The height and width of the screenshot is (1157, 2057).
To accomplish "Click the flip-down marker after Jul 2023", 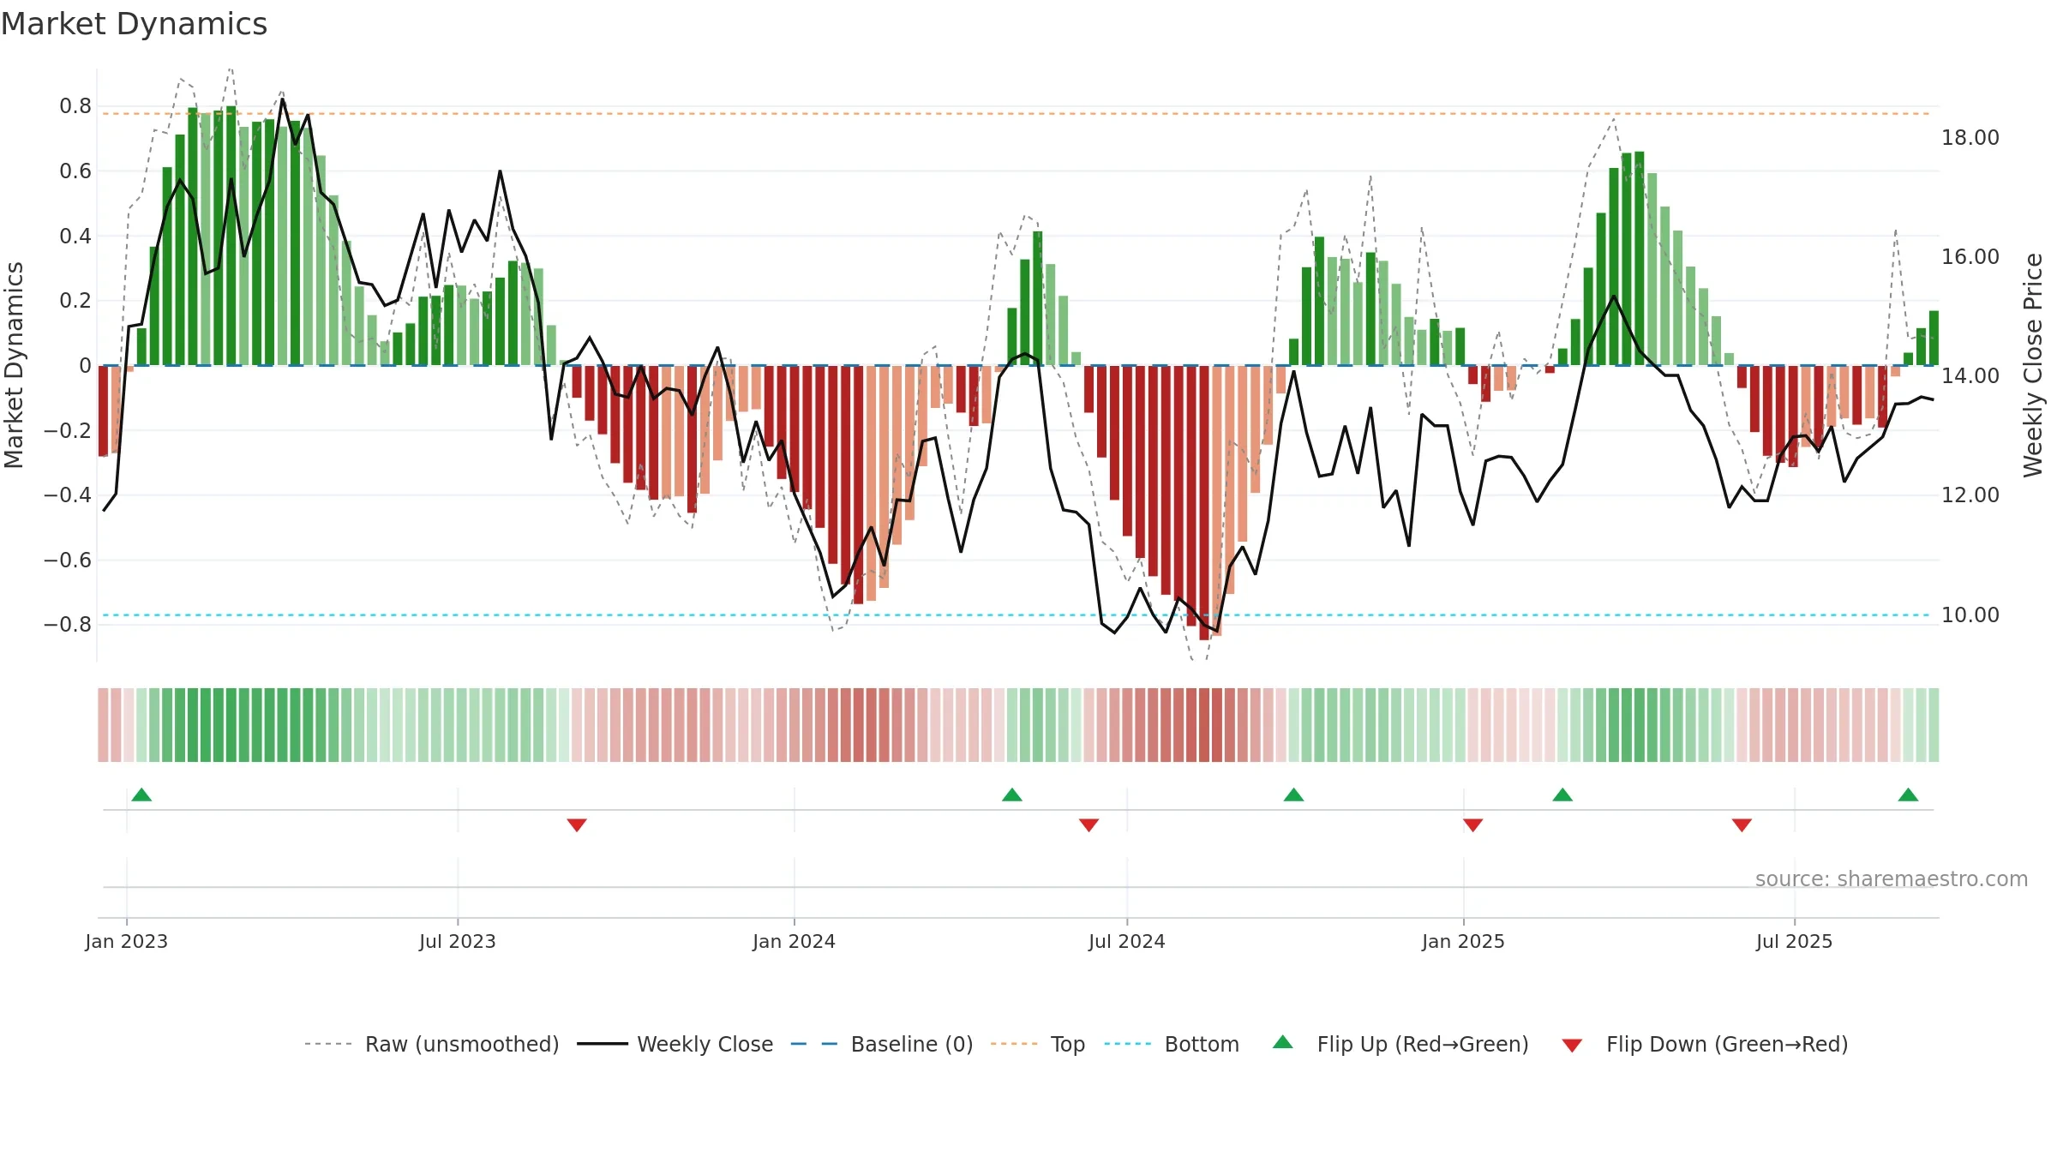I will [x=577, y=824].
